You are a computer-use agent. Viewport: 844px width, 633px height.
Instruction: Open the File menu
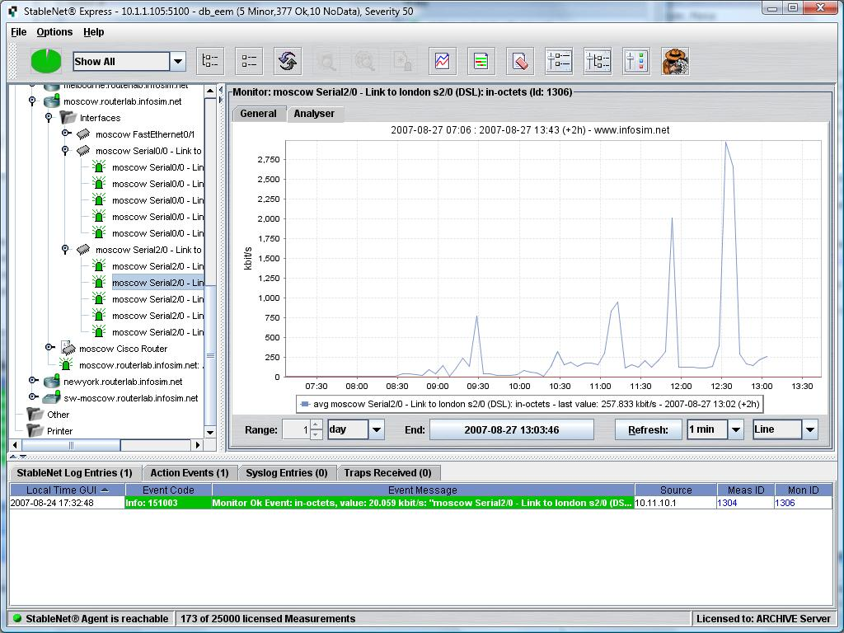18,32
